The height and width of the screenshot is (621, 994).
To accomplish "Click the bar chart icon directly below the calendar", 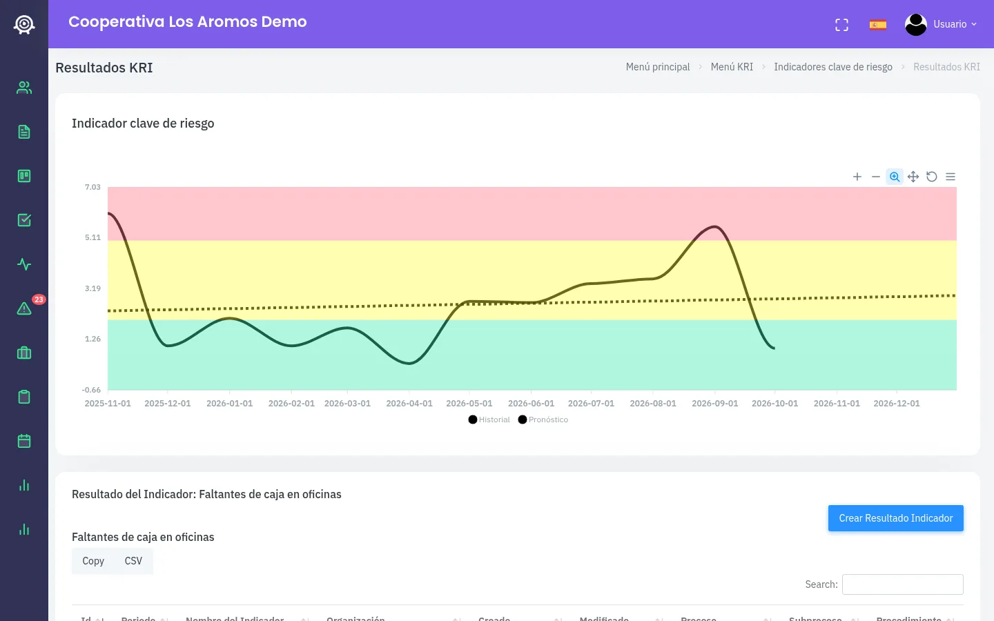I will click(24, 485).
